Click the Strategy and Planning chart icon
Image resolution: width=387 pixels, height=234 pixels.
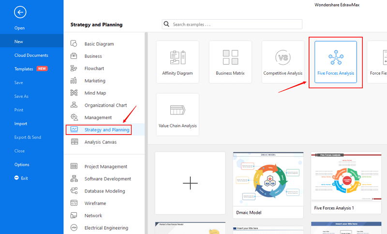(74, 129)
